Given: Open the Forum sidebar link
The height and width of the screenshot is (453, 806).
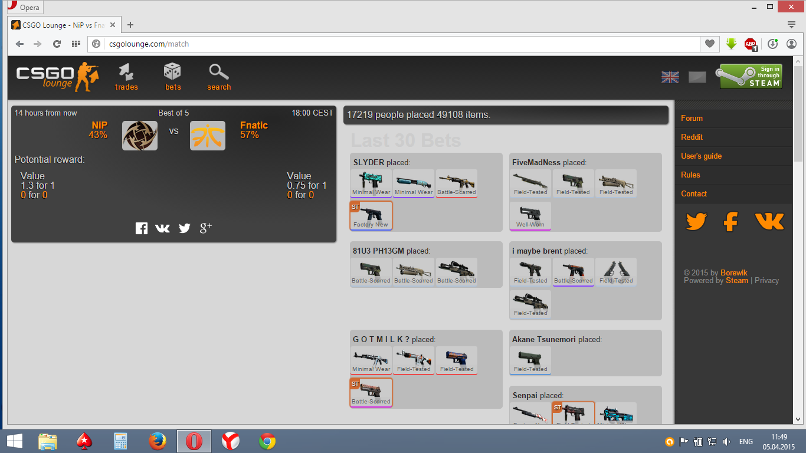Looking at the screenshot, I should pyautogui.click(x=692, y=118).
